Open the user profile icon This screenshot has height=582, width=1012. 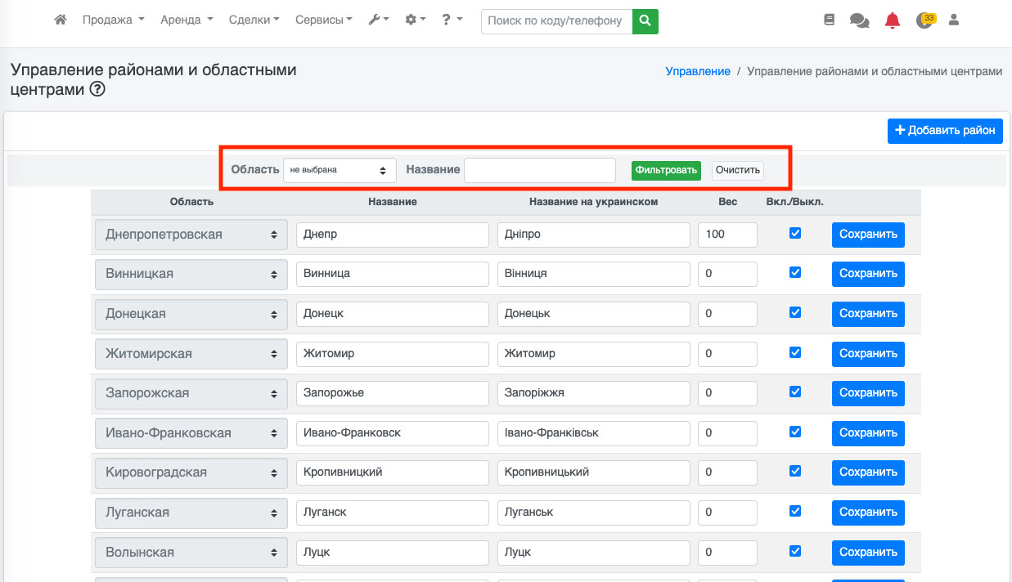[953, 20]
